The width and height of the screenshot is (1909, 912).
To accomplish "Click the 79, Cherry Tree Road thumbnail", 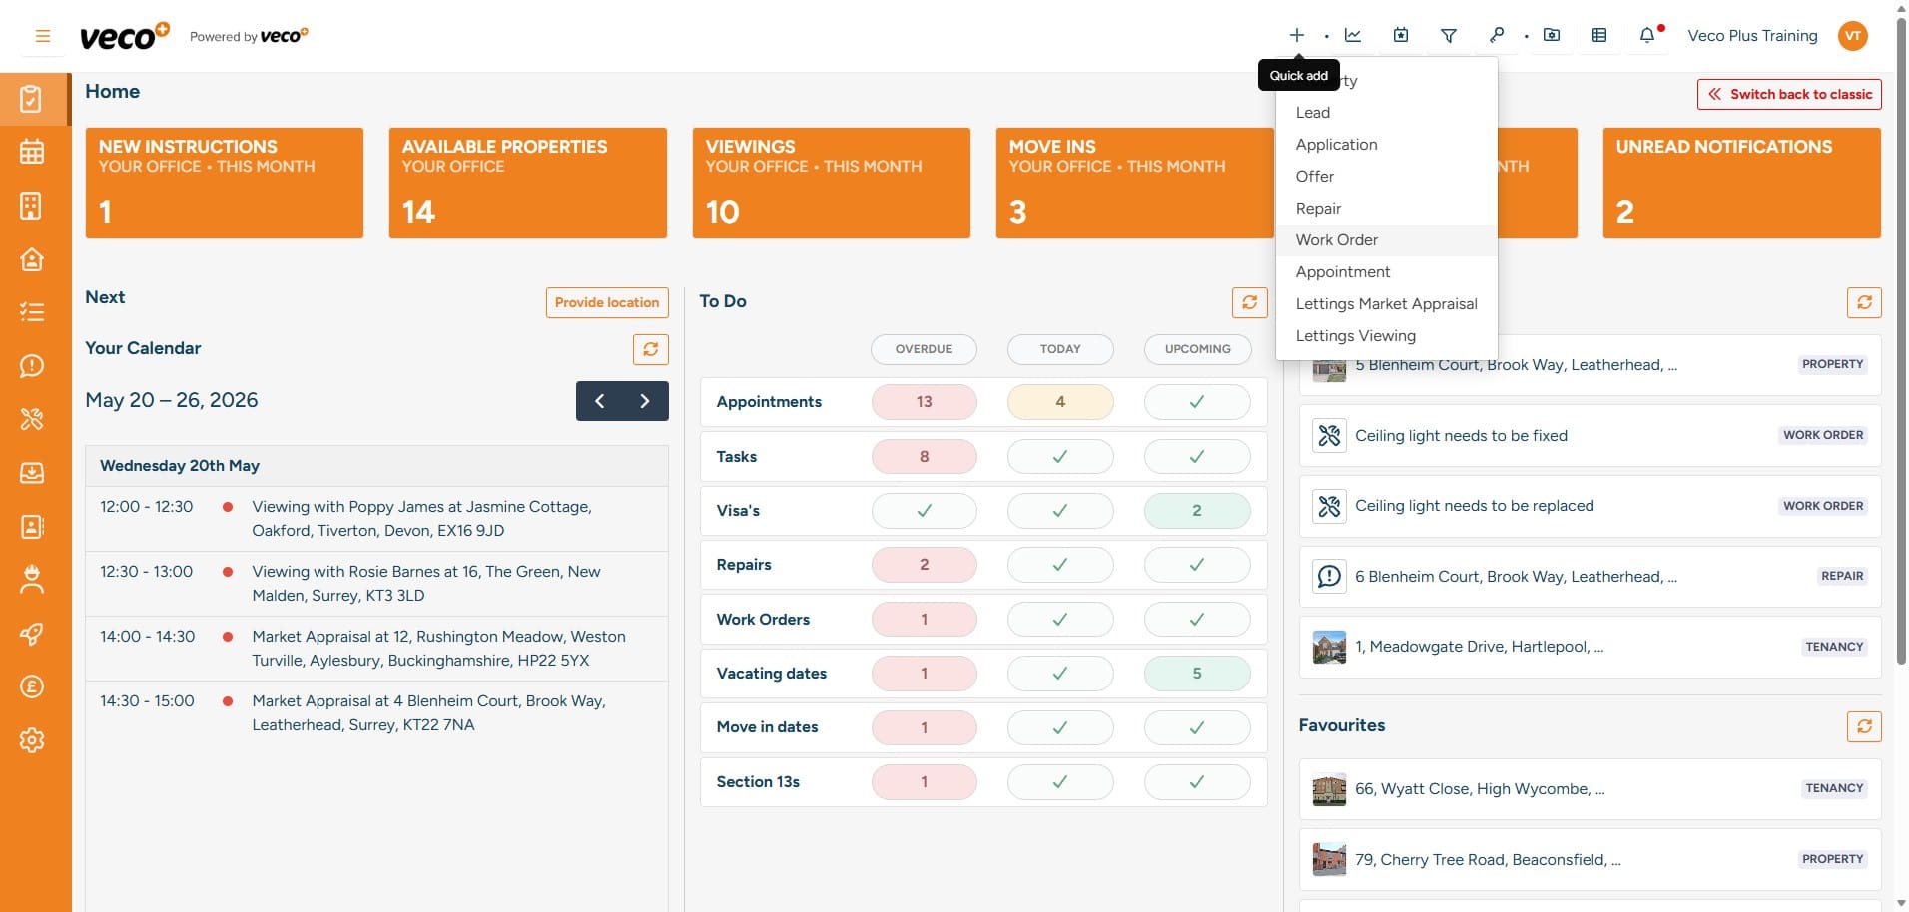I will 1329,860.
